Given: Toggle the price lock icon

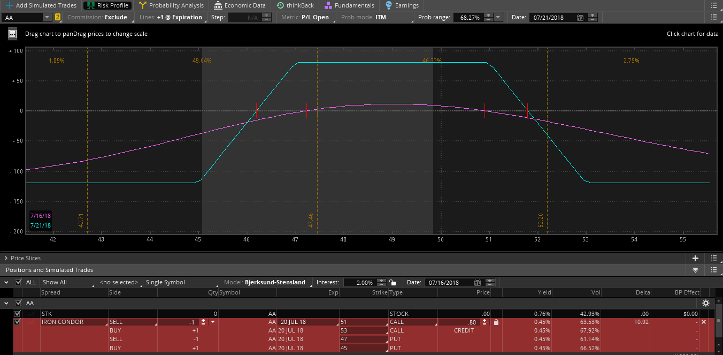Looking at the screenshot, I should (496, 322).
